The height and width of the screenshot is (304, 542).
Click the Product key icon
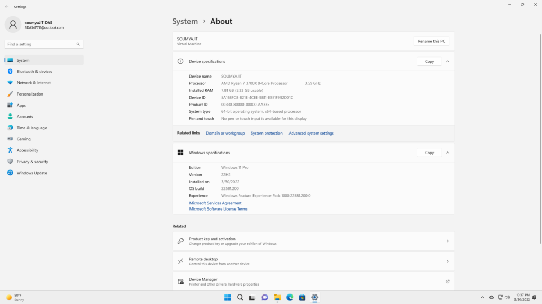pos(180,241)
